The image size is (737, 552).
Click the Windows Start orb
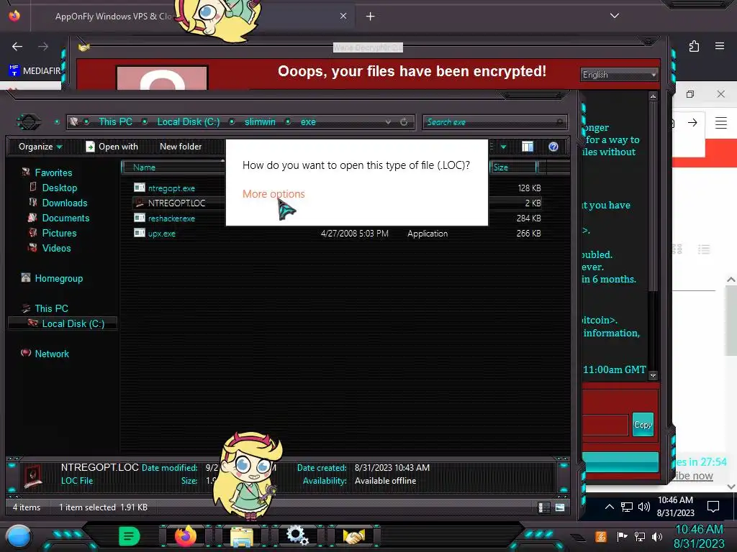(19, 536)
